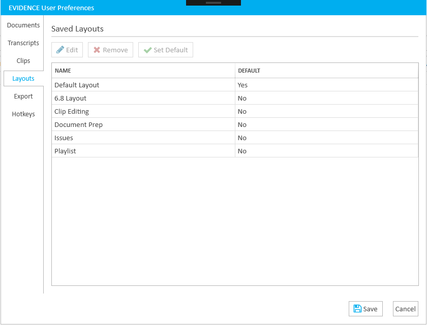Viewport: 427px width, 325px height.
Task: Highlight the Issues layout entry
Action: coord(64,138)
